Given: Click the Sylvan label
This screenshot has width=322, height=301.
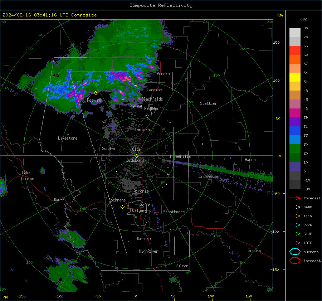Looking at the screenshot, I should click(x=137, y=106).
